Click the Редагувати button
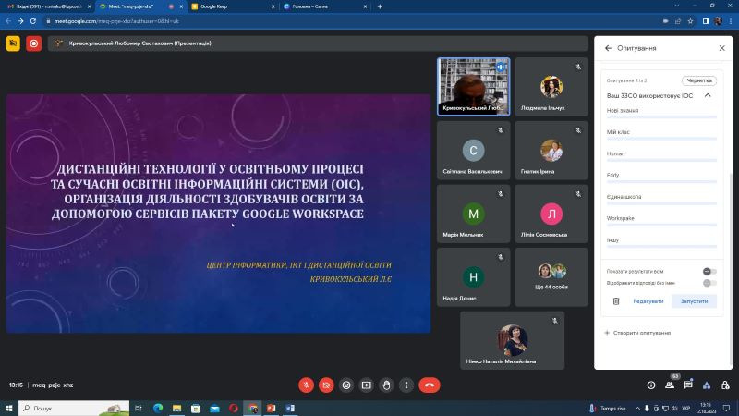Screen dimensions: 739x416 tap(648, 301)
